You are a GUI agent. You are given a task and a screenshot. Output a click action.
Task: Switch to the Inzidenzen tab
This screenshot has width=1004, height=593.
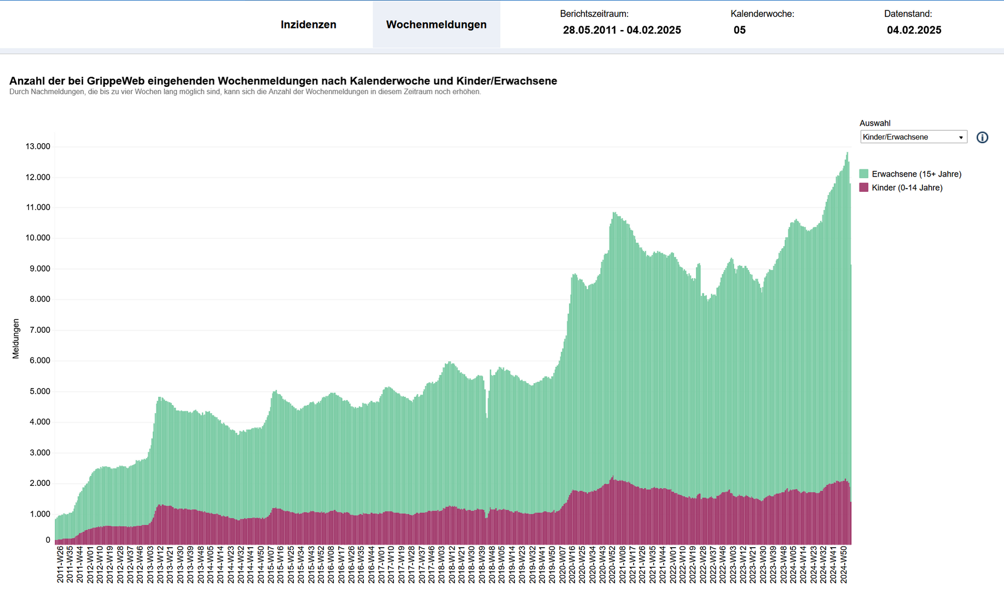pos(308,25)
